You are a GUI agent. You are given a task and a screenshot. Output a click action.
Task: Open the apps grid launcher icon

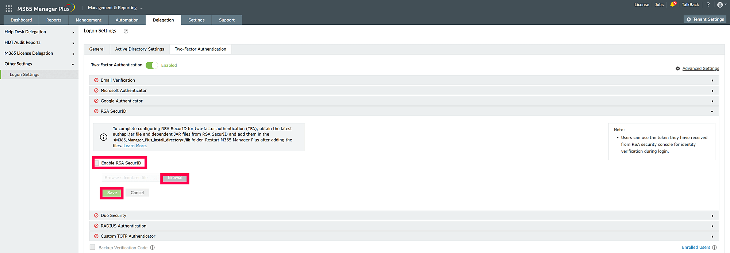[x=9, y=8]
